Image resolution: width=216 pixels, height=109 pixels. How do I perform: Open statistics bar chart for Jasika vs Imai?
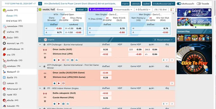pyautogui.click(x=77, y=60)
